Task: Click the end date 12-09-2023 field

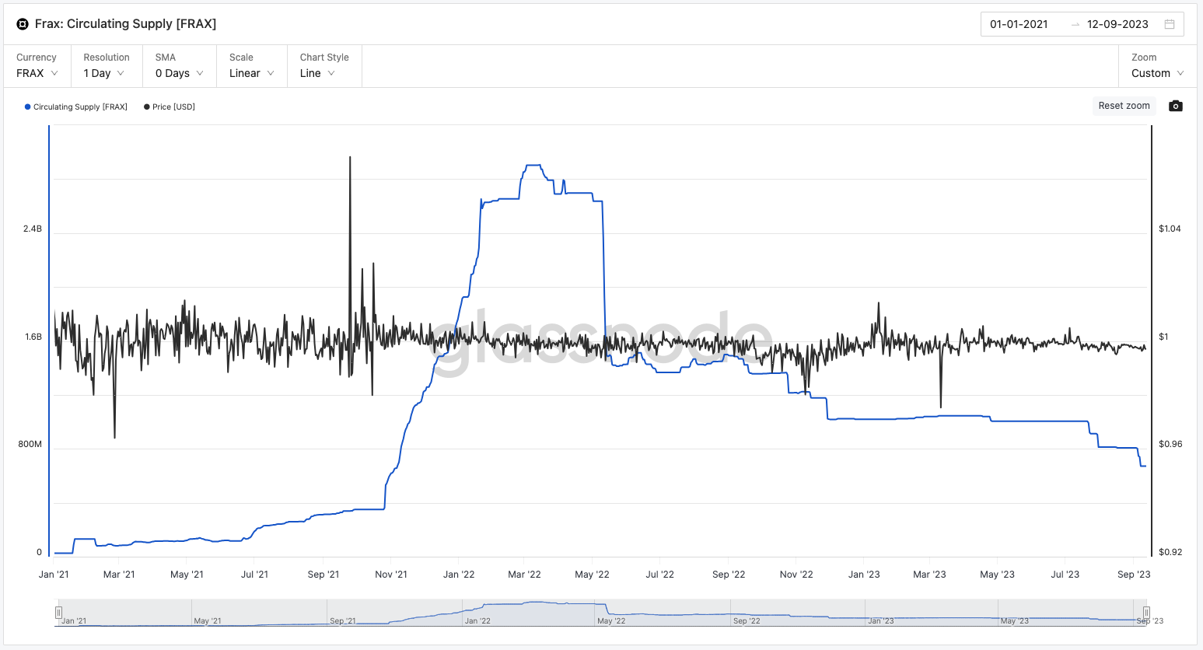Action: [x=1117, y=24]
